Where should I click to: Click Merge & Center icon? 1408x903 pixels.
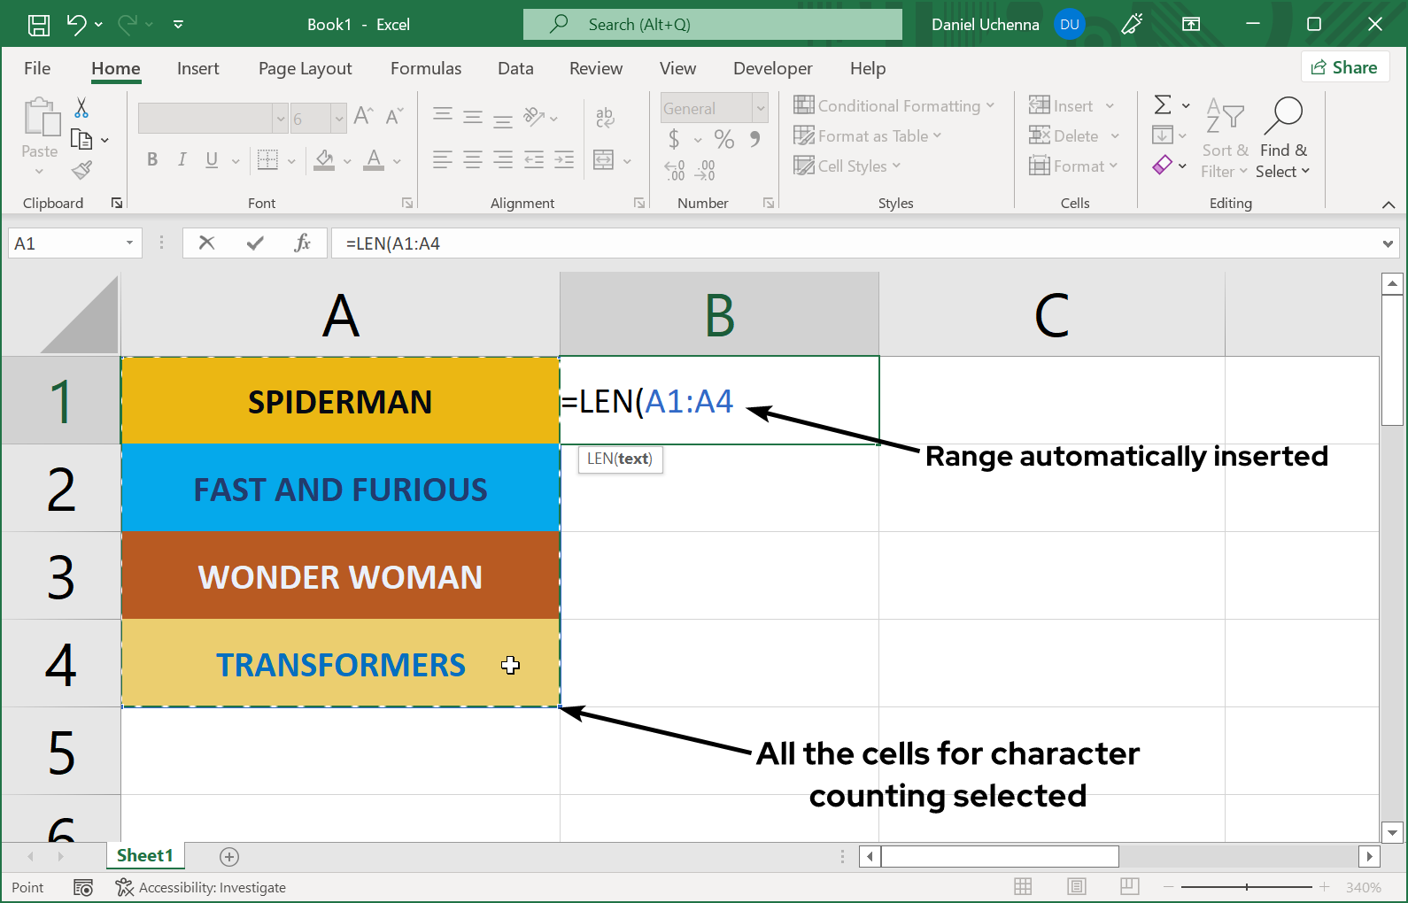coord(604,160)
